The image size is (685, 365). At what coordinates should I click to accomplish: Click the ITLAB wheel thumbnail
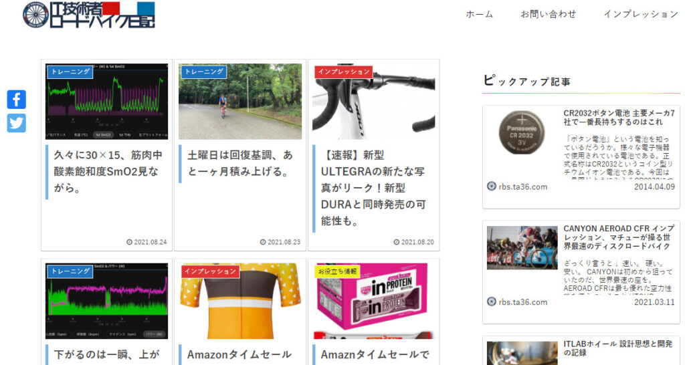pyautogui.click(x=522, y=353)
